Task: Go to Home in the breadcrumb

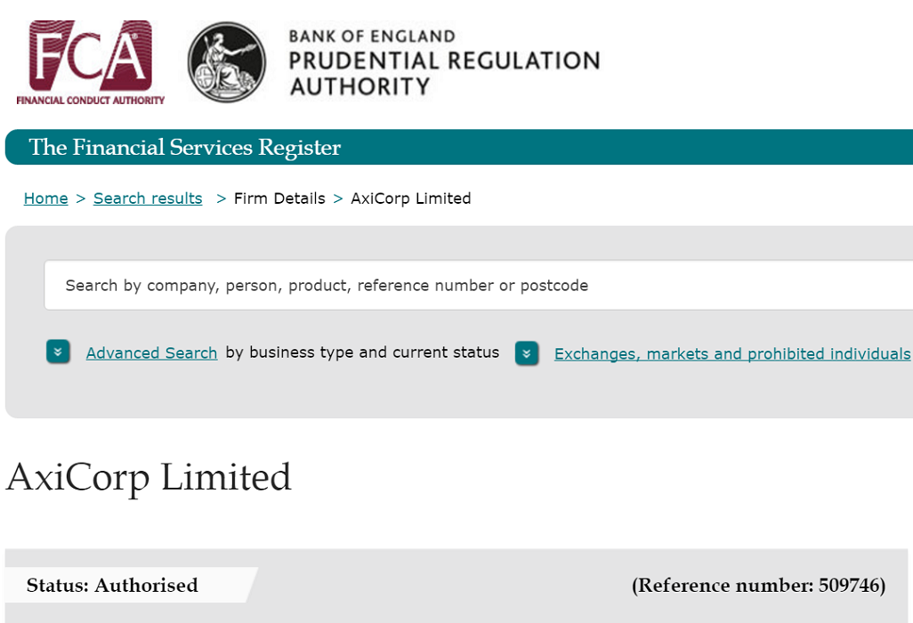Action: 45,198
